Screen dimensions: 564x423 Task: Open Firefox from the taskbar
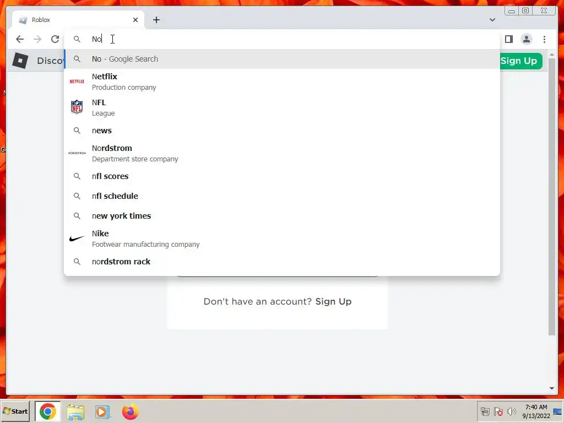(x=130, y=412)
